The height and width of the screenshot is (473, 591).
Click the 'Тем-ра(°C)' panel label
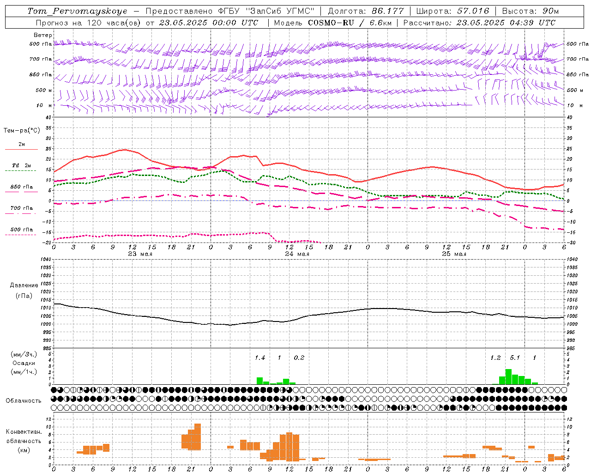tap(22, 131)
